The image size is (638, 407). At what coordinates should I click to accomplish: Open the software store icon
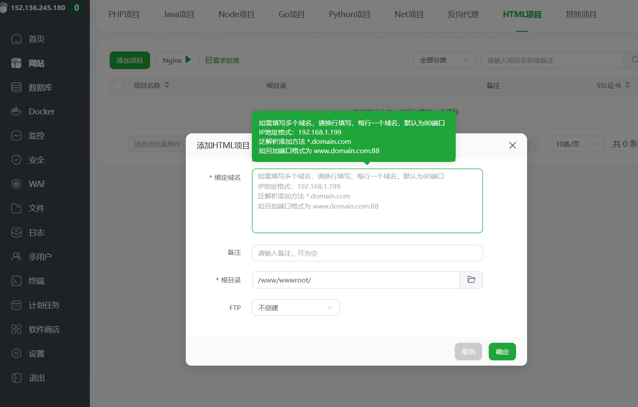point(16,329)
